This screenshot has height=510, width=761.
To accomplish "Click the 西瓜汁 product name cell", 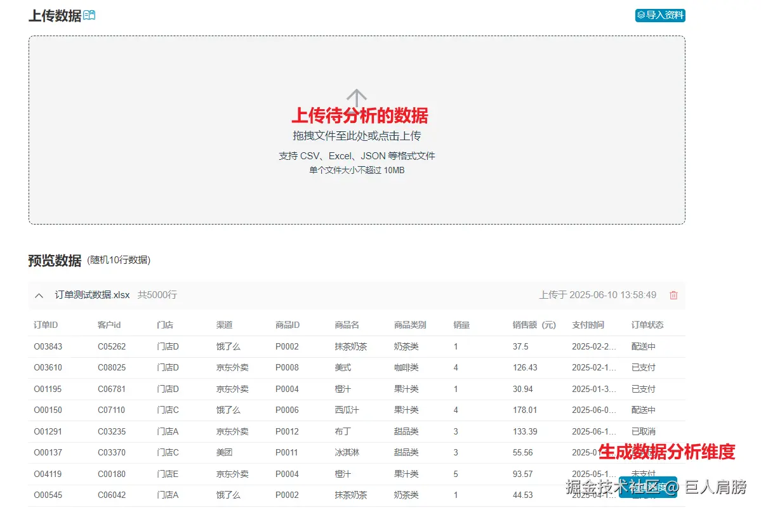I will click(347, 410).
